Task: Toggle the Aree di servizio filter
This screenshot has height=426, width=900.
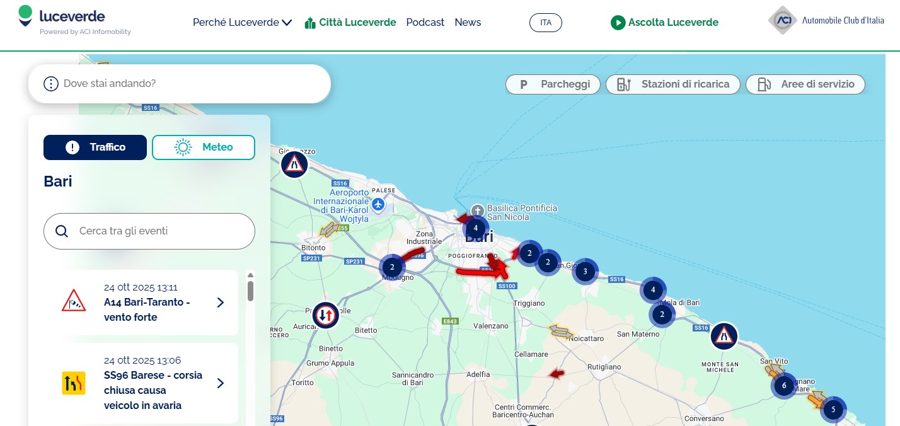Action: point(805,84)
